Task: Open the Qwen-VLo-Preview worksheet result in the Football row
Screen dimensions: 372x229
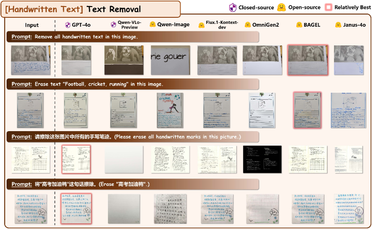Action: (123, 111)
